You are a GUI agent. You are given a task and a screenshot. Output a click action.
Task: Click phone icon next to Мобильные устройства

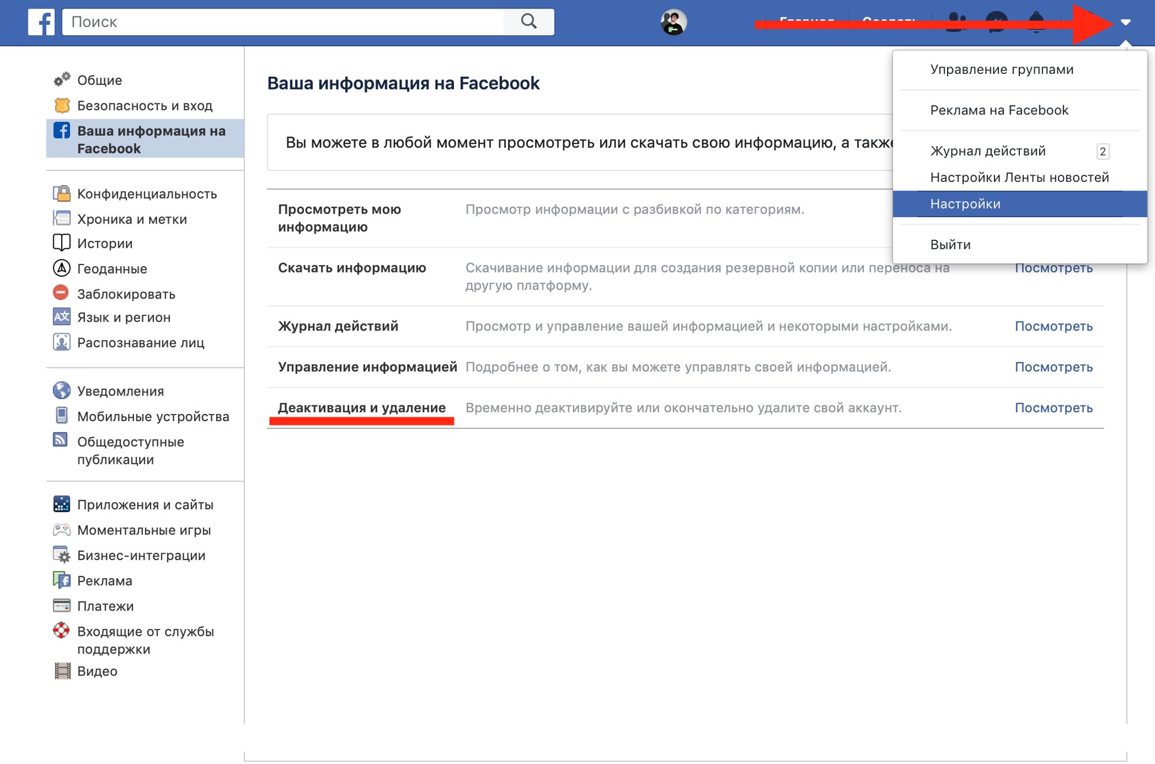pos(62,415)
